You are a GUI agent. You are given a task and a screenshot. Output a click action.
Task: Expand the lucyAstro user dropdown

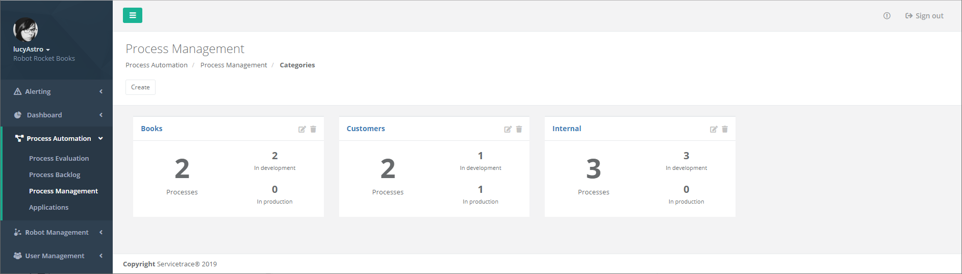(32, 49)
